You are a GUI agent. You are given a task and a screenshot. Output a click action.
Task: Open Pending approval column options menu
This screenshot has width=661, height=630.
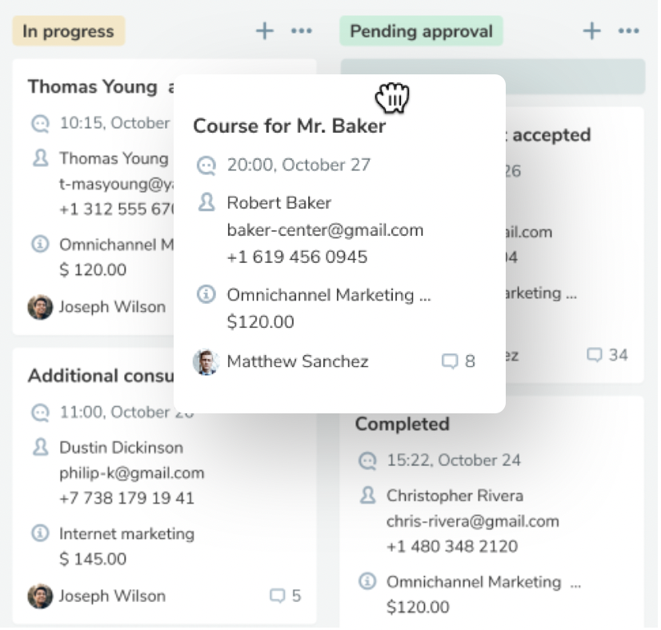click(x=629, y=31)
